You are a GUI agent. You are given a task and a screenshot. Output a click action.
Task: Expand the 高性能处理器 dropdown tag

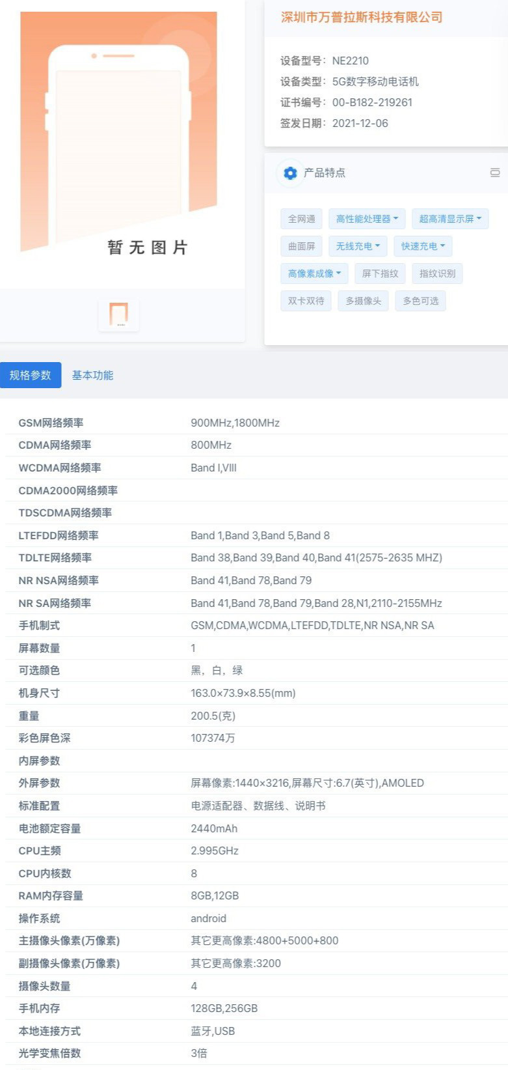click(x=367, y=219)
